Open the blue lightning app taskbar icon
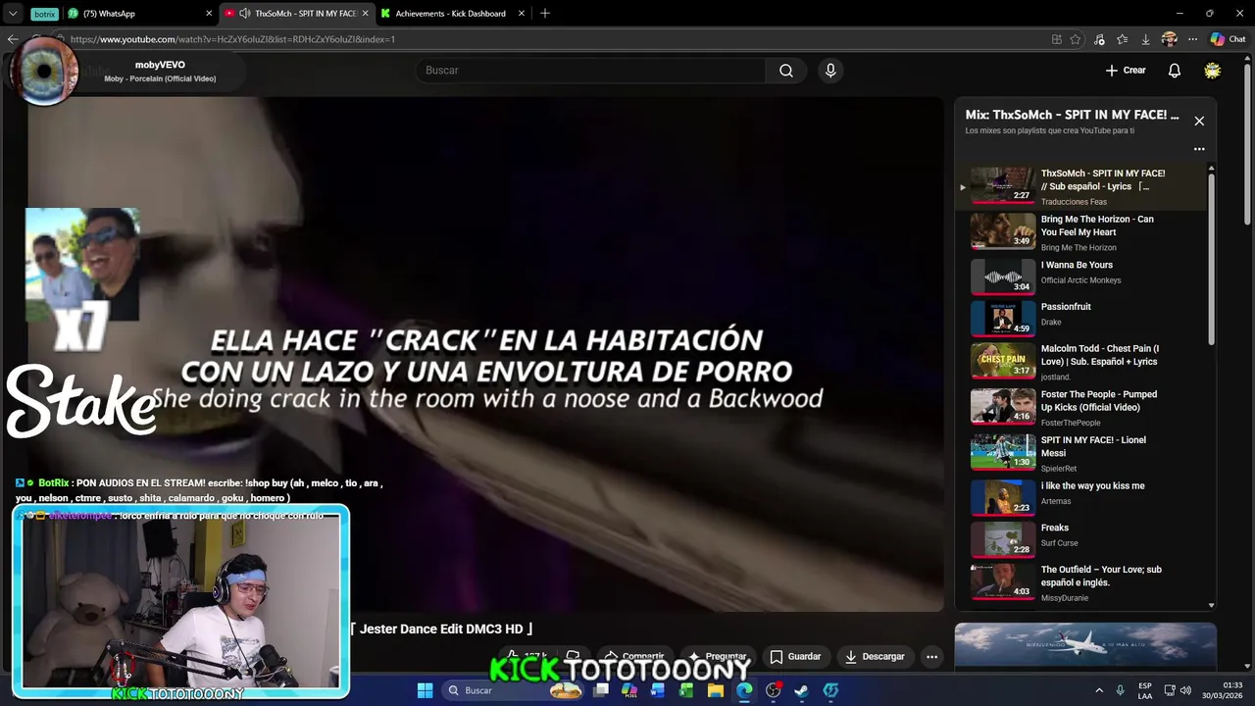 point(830,690)
